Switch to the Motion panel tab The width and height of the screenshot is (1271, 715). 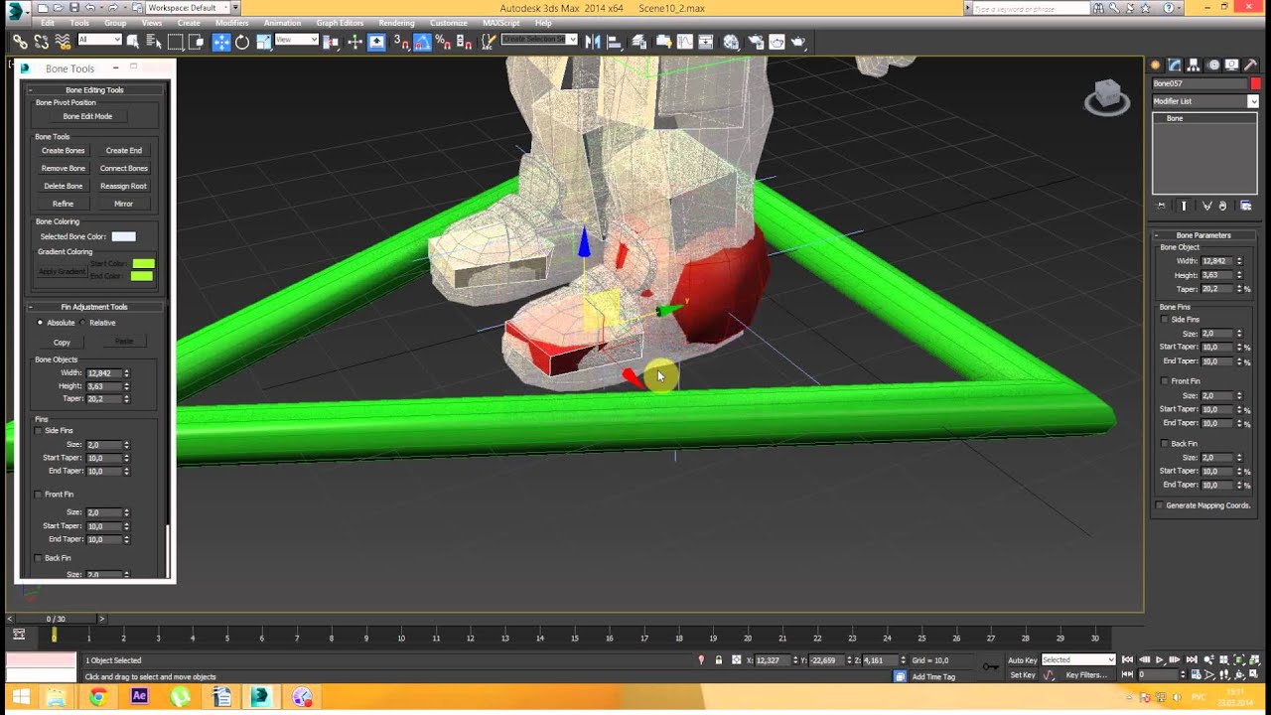(1213, 65)
